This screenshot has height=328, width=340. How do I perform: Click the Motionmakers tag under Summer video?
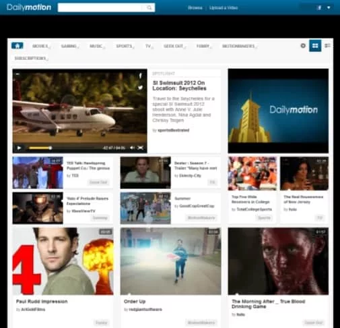click(x=201, y=218)
